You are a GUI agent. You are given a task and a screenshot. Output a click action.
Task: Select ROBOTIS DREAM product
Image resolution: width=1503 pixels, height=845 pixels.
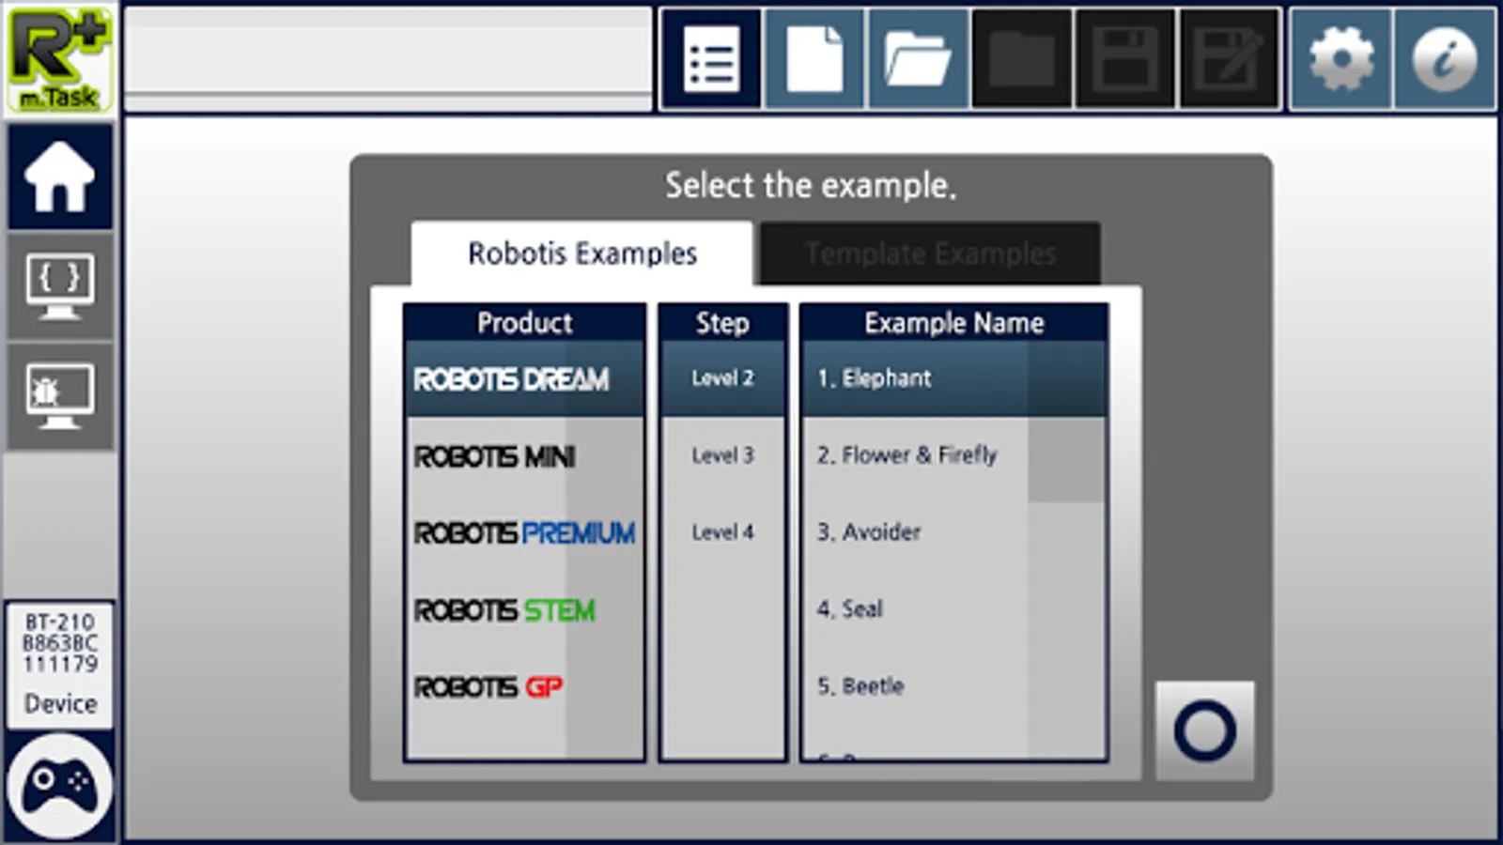click(524, 379)
